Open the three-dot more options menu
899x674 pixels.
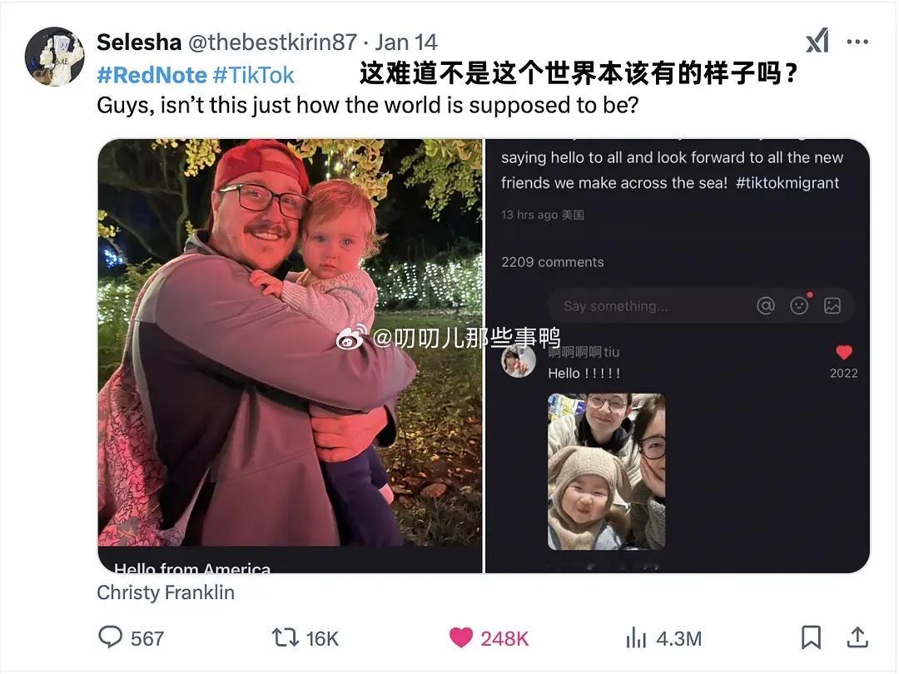(857, 42)
